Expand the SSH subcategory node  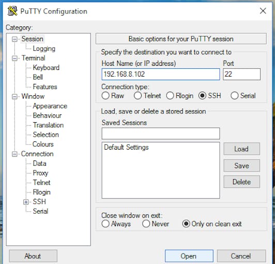click(26, 202)
